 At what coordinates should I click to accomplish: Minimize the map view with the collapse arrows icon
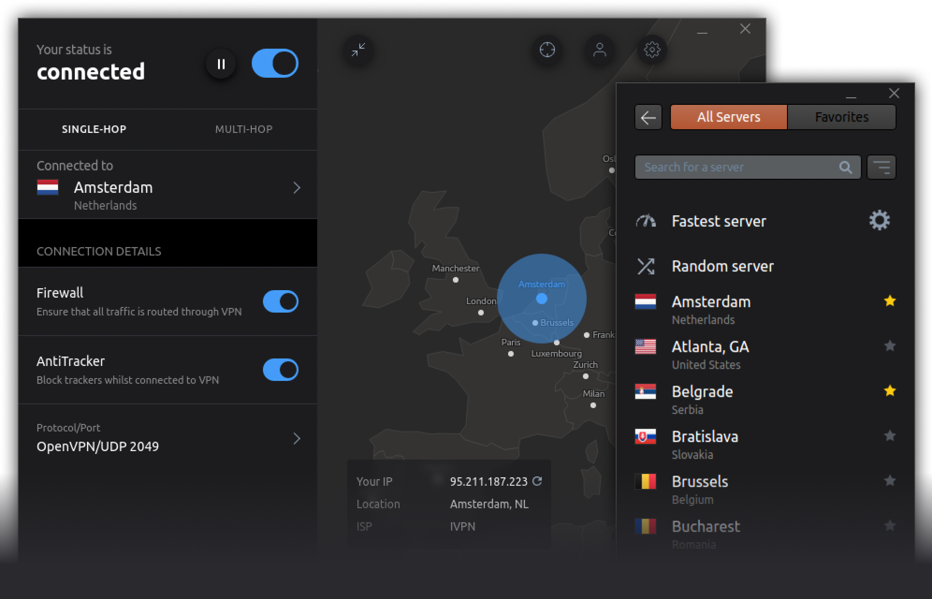click(358, 50)
